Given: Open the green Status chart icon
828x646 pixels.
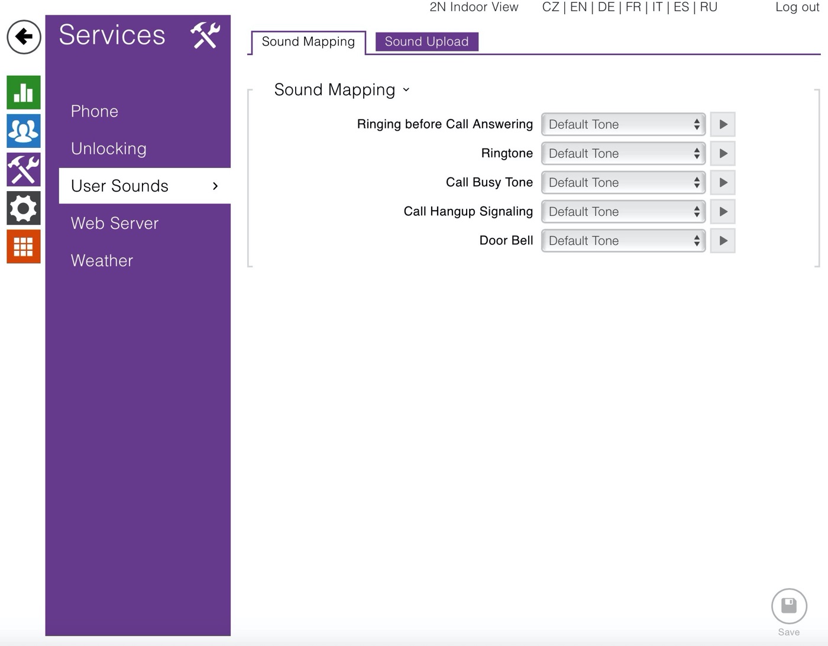Looking at the screenshot, I should 24,92.
